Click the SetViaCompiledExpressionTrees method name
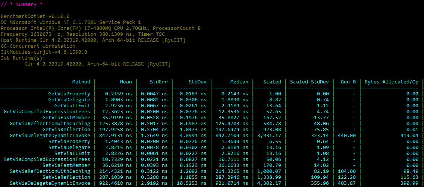This screenshot has width=424, height=187. pyautogui.click(x=47, y=159)
